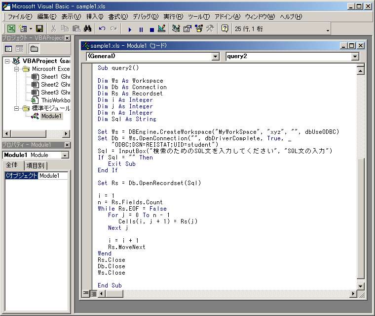Image resolution: width=375 pixels, height=316 pixels.
Task: Open Project Explorer toolbar icon
Action: (x=176, y=29)
